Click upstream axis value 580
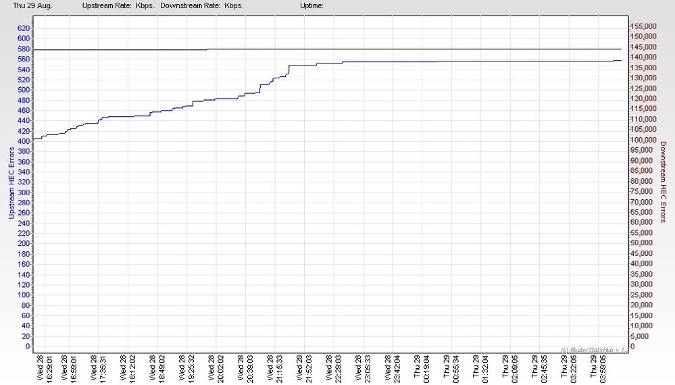Viewport: 675px width, 385px height. [x=24, y=49]
